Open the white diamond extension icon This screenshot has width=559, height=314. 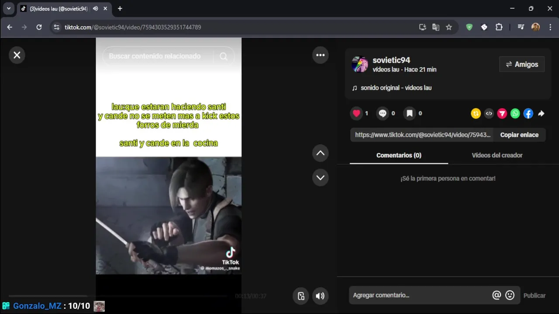[x=484, y=27]
